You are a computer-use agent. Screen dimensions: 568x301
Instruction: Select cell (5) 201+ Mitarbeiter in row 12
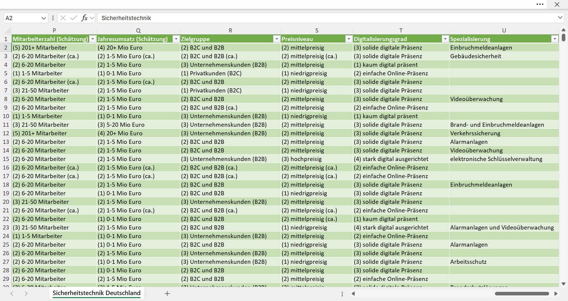pyautogui.click(x=54, y=133)
